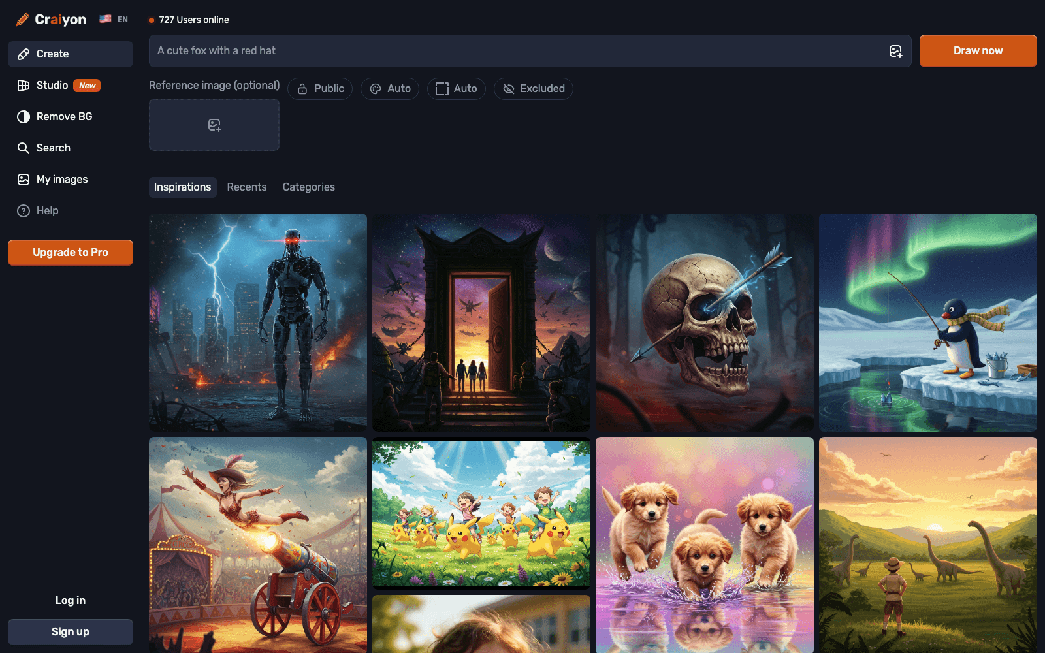Click the Create pencil icon in sidebar
1045x653 pixels.
[x=24, y=54]
